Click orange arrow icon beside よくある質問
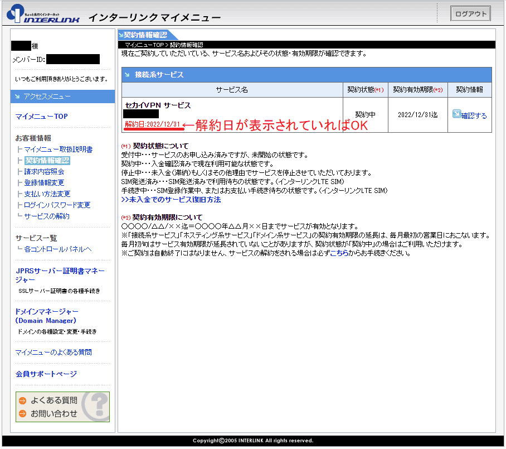The width and height of the screenshot is (506, 449). [23, 401]
